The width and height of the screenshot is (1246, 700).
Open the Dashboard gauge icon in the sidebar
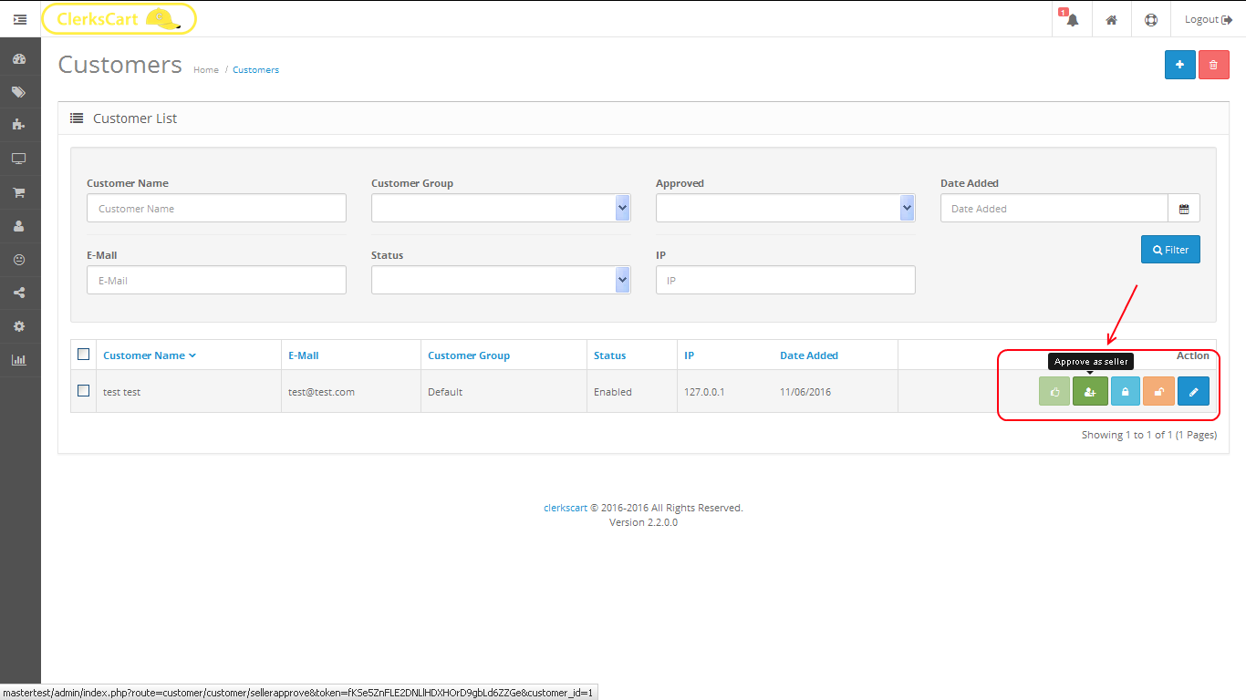point(19,59)
